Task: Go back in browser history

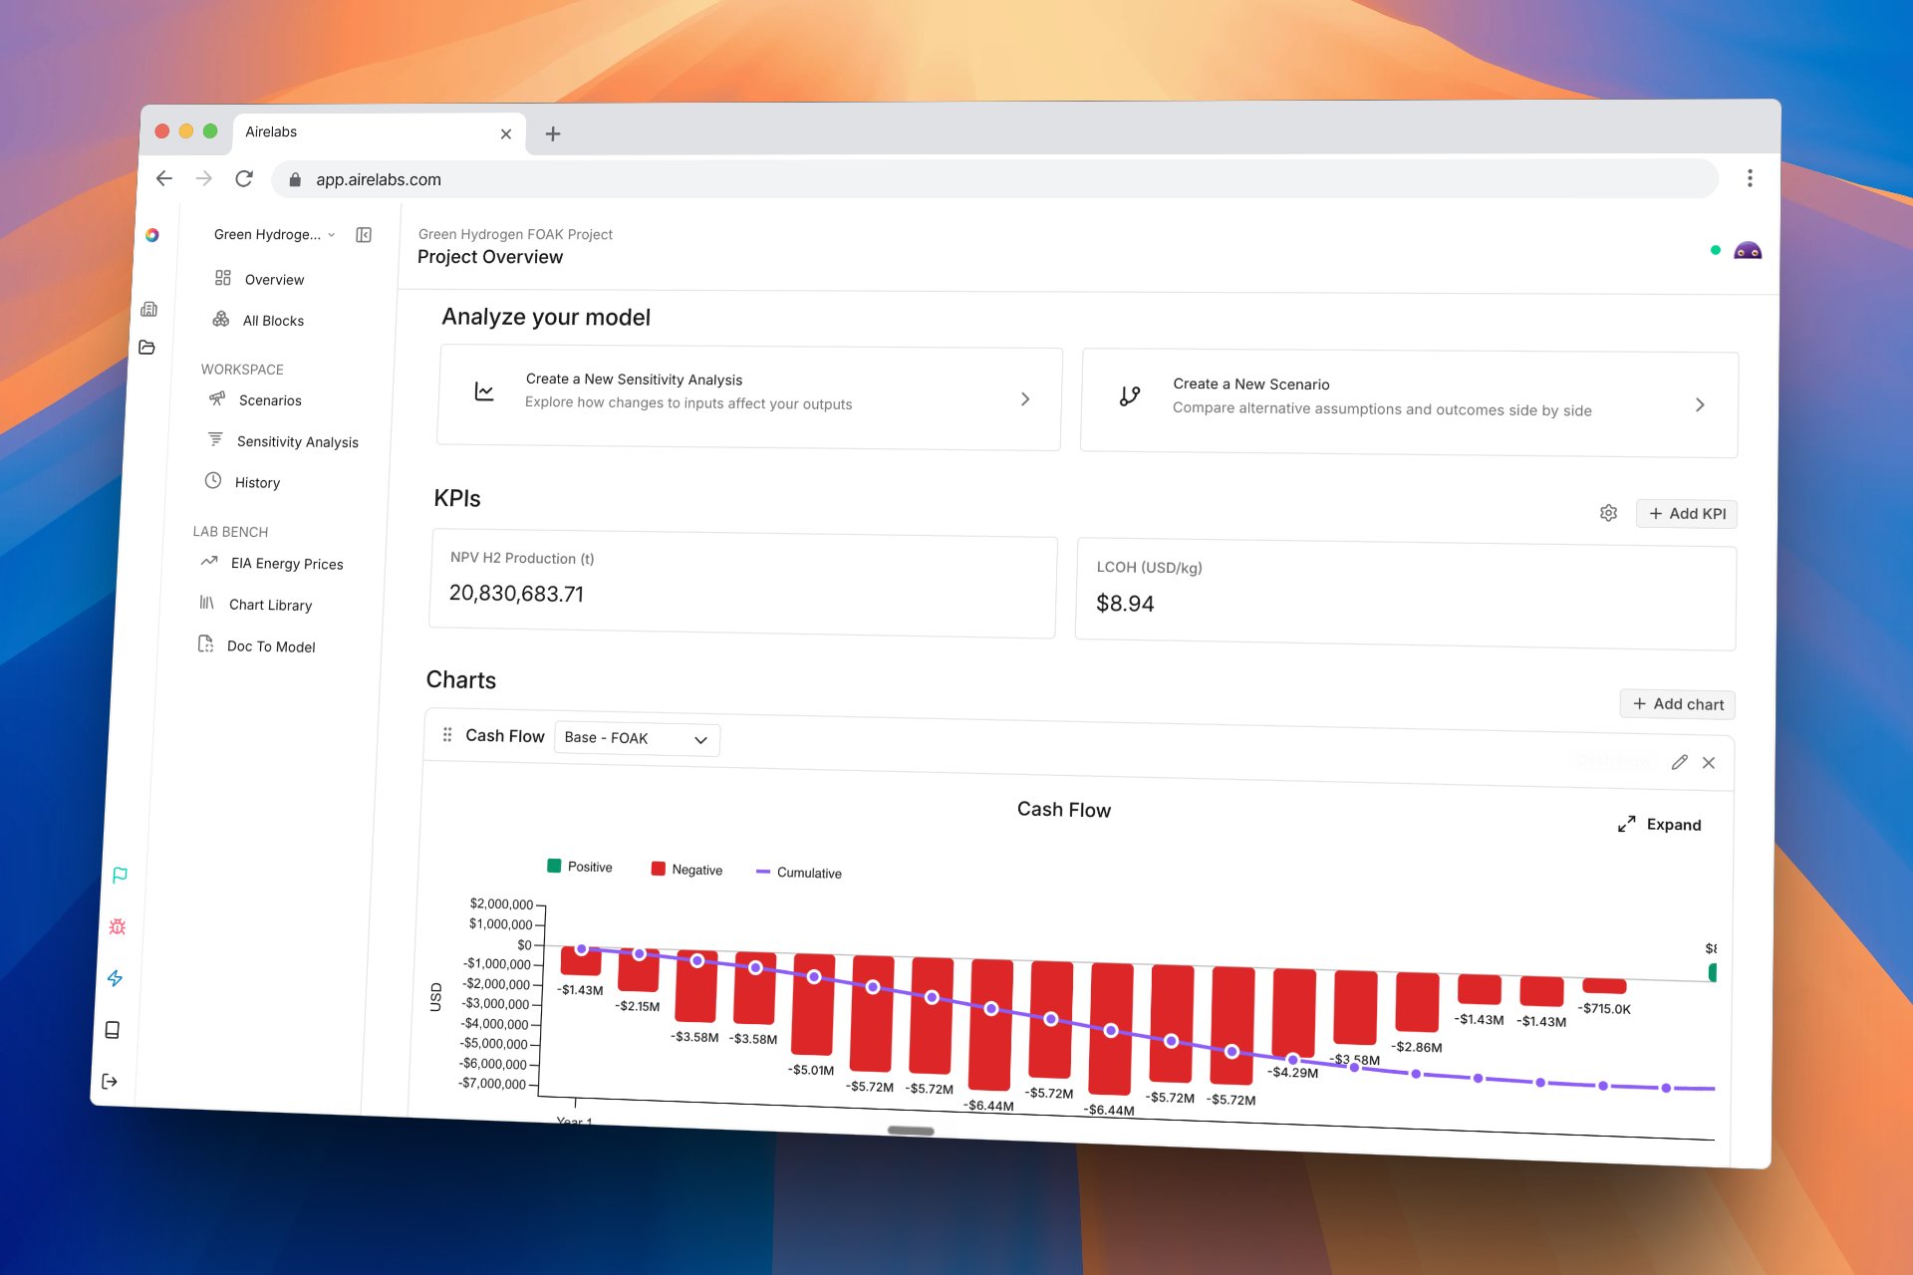Action: [x=164, y=178]
